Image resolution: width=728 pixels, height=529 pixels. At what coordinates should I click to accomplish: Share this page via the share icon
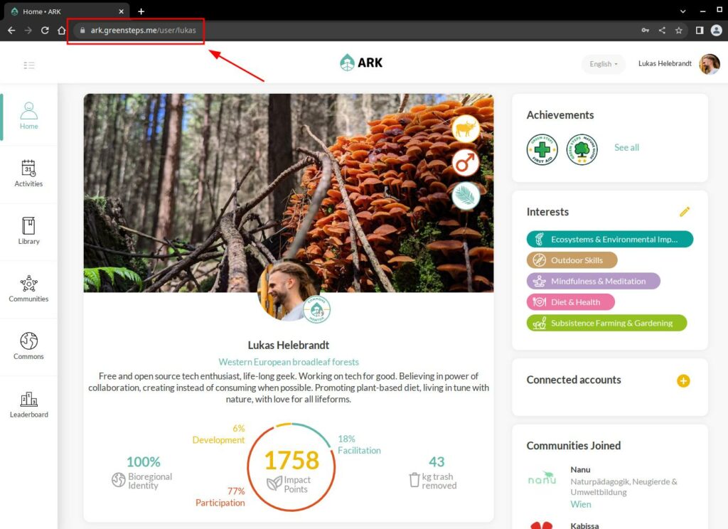(662, 30)
